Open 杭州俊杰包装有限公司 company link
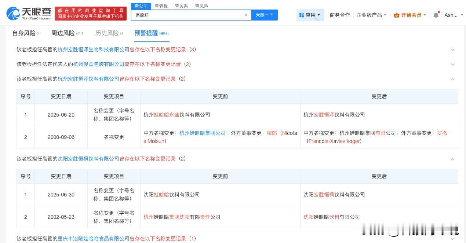The width and height of the screenshot is (466, 243). click(99, 64)
